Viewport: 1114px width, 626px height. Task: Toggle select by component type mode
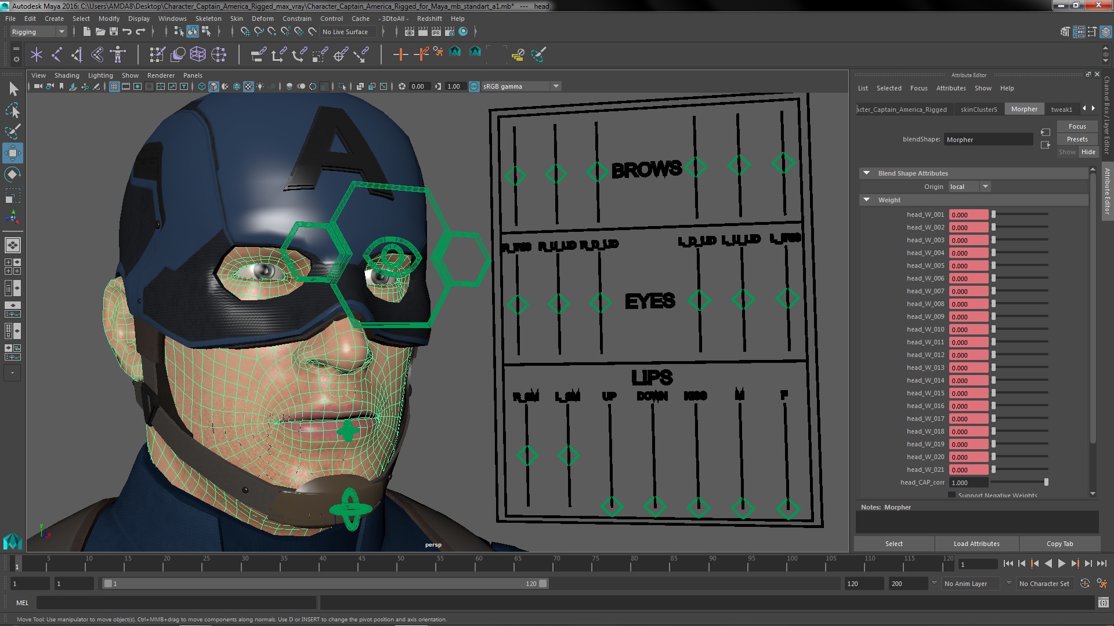point(206,31)
